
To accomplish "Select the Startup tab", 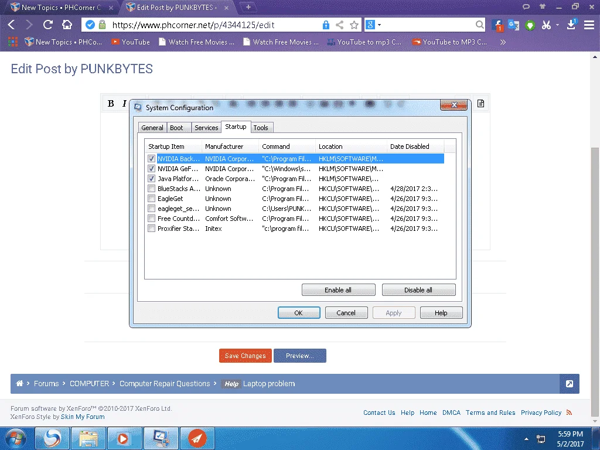I will coord(236,127).
